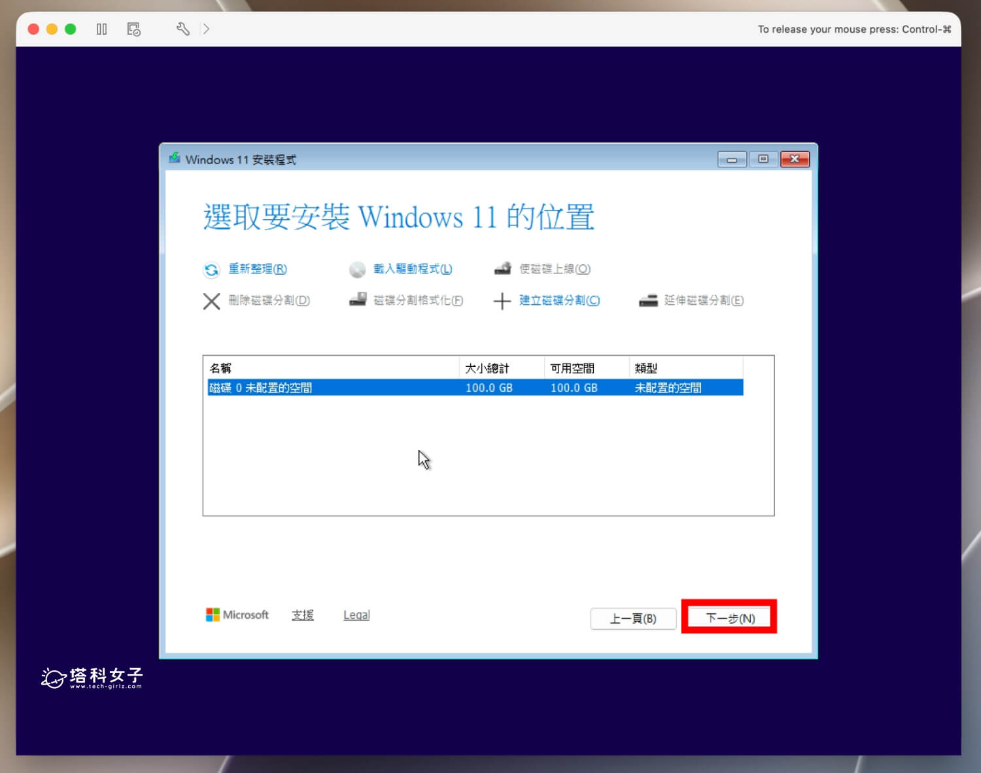981x773 pixels.
Task: Click 100.0 GB free space cell
Action: coord(574,388)
